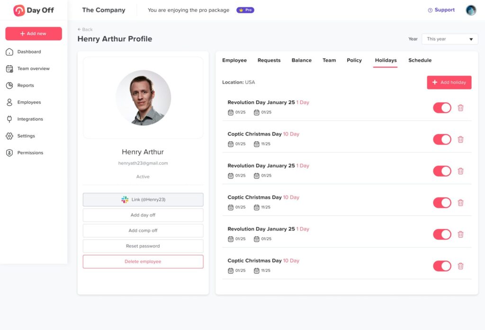The image size is (485, 330).
Task: Click trash icon for last Coptic Christmas Day
Action: pyautogui.click(x=460, y=266)
